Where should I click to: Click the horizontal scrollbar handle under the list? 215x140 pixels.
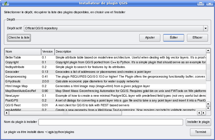coord(66,113)
